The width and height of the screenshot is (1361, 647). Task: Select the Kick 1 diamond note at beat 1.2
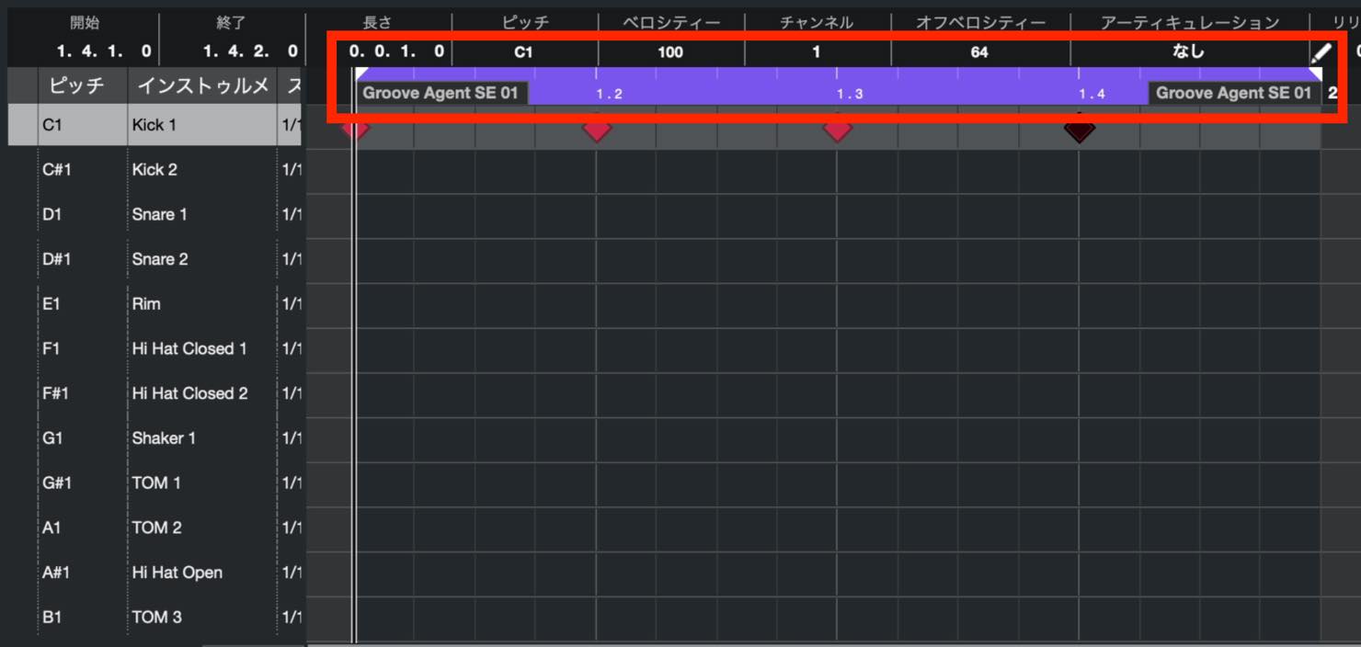tap(597, 130)
